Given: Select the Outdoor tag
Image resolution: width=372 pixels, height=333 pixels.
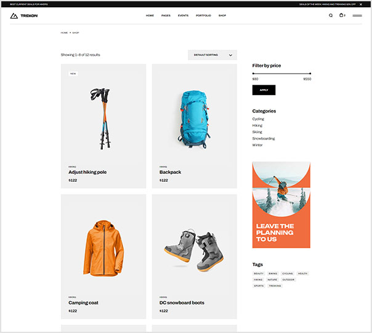Looking at the screenshot, I should click(x=288, y=280).
